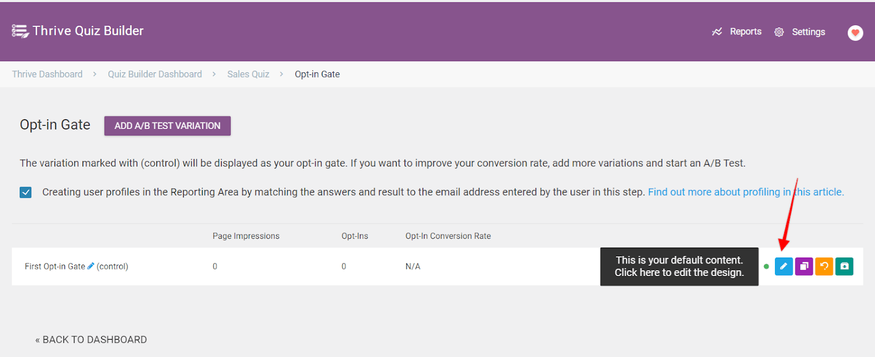
Task: Click Back to Dashboard link
Action: [x=91, y=340]
